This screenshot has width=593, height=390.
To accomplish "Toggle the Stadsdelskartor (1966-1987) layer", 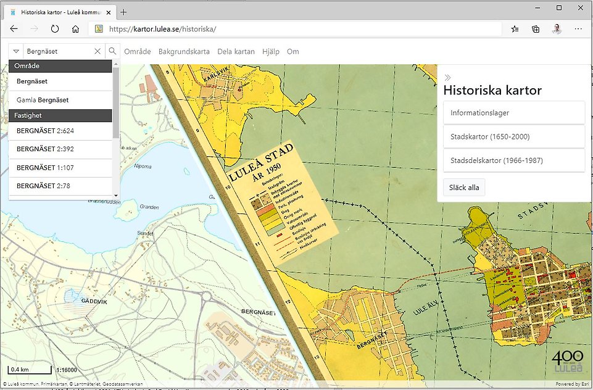I will pyautogui.click(x=514, y=160).
